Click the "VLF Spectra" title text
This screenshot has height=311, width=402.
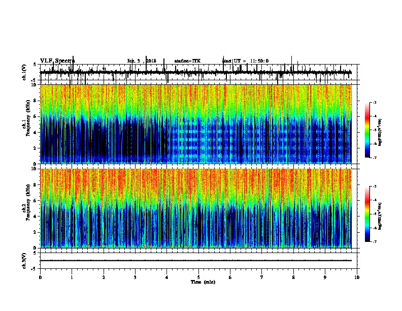pyautogui.click(x=57, y=61)
